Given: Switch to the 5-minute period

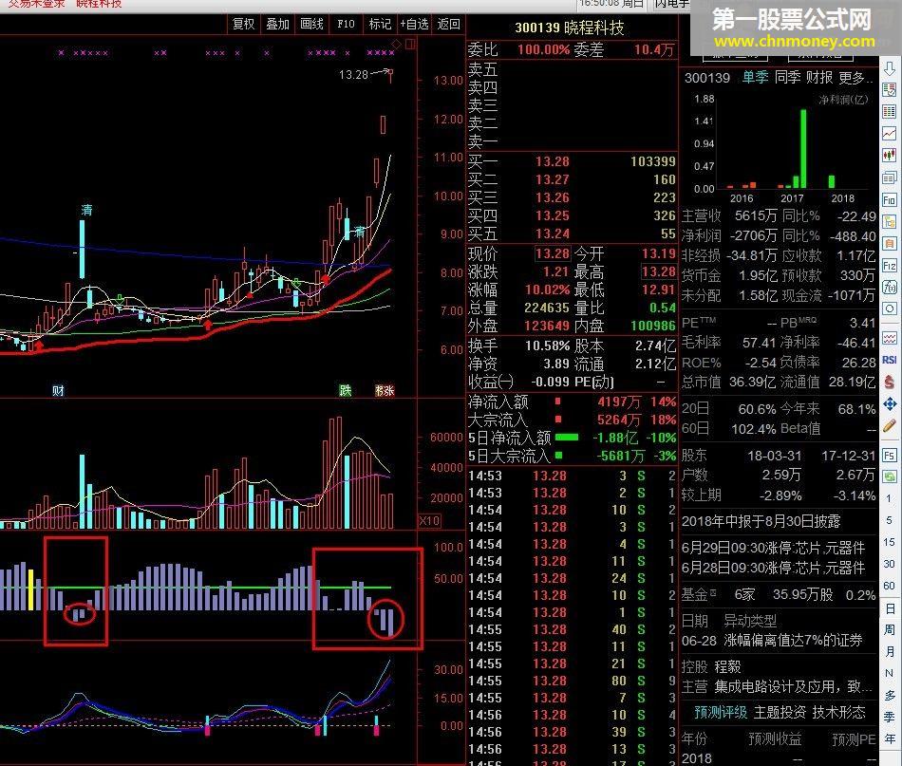Looking at the screenshot, I should tap(890, 520).
